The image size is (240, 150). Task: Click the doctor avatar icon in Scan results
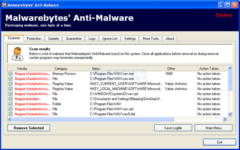pos(18,54)
